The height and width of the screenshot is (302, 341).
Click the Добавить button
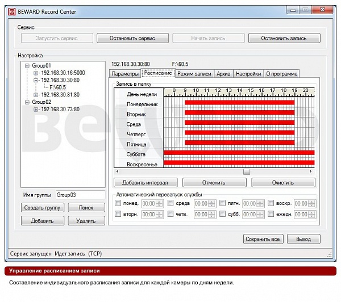[x=43, y=221]
